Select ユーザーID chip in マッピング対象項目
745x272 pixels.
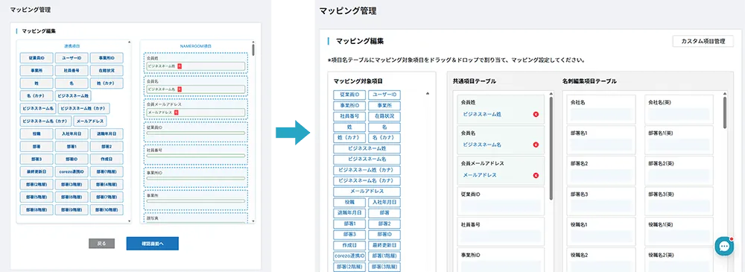(x=384, y=95)
